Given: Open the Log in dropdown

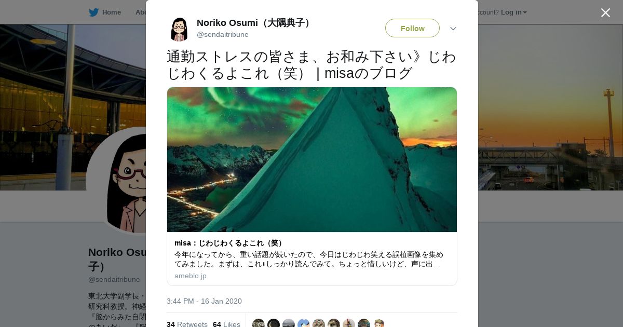Looking at the screenshot, I should [x=514, y=12].
